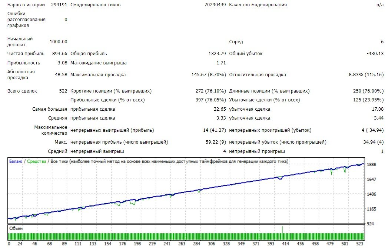
Task: Select the bars in history value 299191
Action: point(59,5)
